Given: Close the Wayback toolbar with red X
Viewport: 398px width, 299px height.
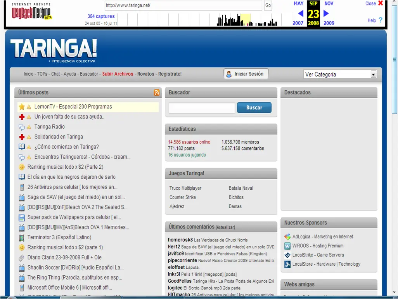Looking at the screenshot, I should pyautogui.click(x=381, y=3).
